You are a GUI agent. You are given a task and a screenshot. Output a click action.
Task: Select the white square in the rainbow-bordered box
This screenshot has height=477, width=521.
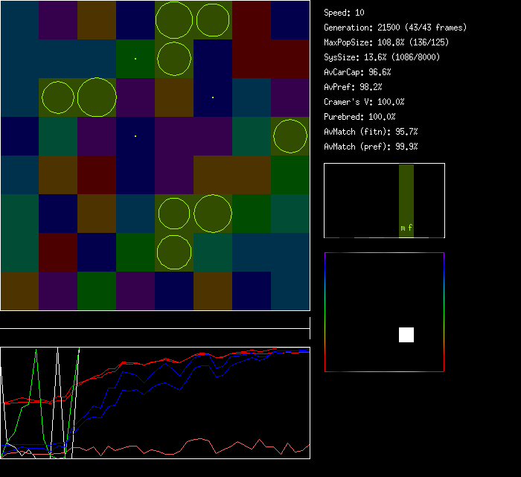pos(406,335)
